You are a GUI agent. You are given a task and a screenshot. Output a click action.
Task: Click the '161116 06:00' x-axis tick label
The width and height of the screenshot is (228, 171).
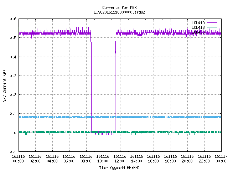point(69,159)
